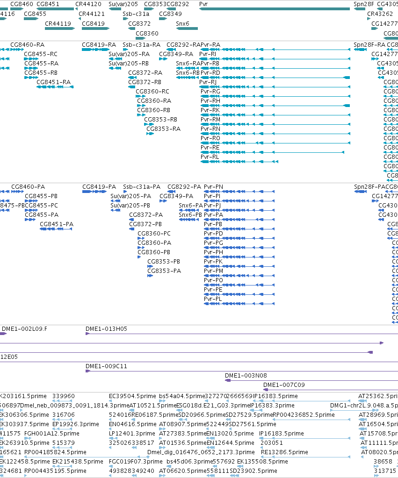Image resolution: width=398 pixels, height=478 pixels.
Task: Select transcript Spn28F-RA
Action: pyautogui.click(x=369, y=45)
